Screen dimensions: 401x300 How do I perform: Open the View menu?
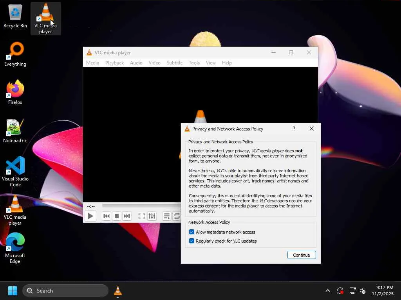tap(211, 63)
